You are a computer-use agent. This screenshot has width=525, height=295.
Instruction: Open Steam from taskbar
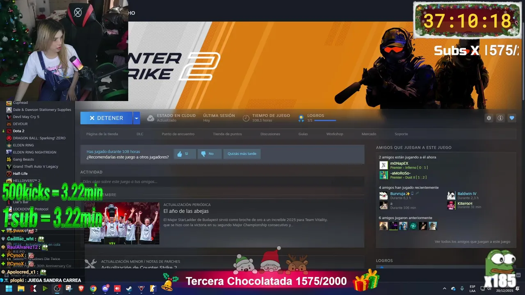[129, 288]
